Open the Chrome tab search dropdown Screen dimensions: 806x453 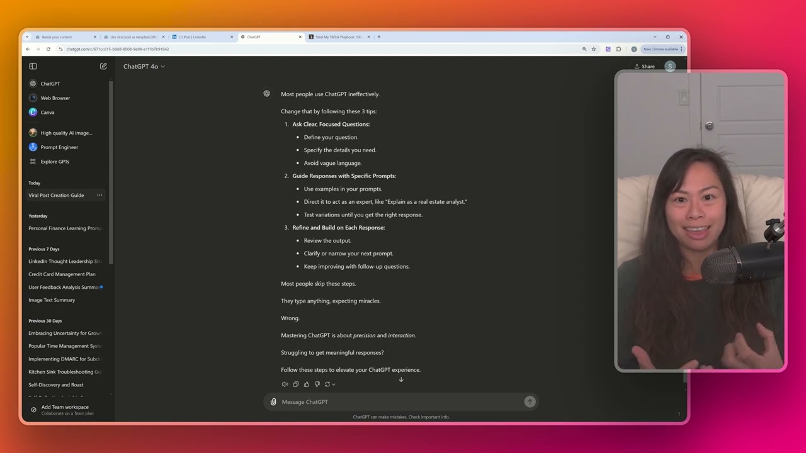(x=27, y=37)
